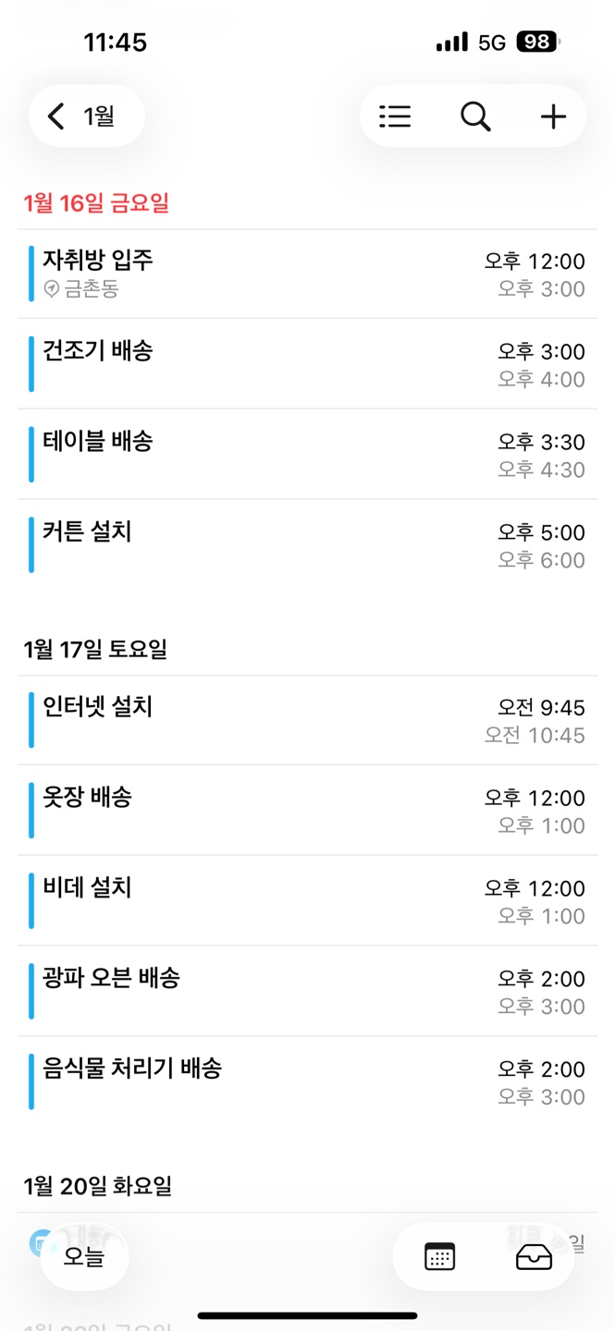Image resolution: width=615 pixels, height=1331 pixels.
Task: Open the calendars list icon
Action: tap(439, 1256)
